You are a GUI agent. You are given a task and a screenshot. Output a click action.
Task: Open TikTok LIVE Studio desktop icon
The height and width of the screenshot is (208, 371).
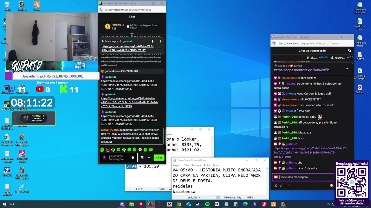point(22,156)
